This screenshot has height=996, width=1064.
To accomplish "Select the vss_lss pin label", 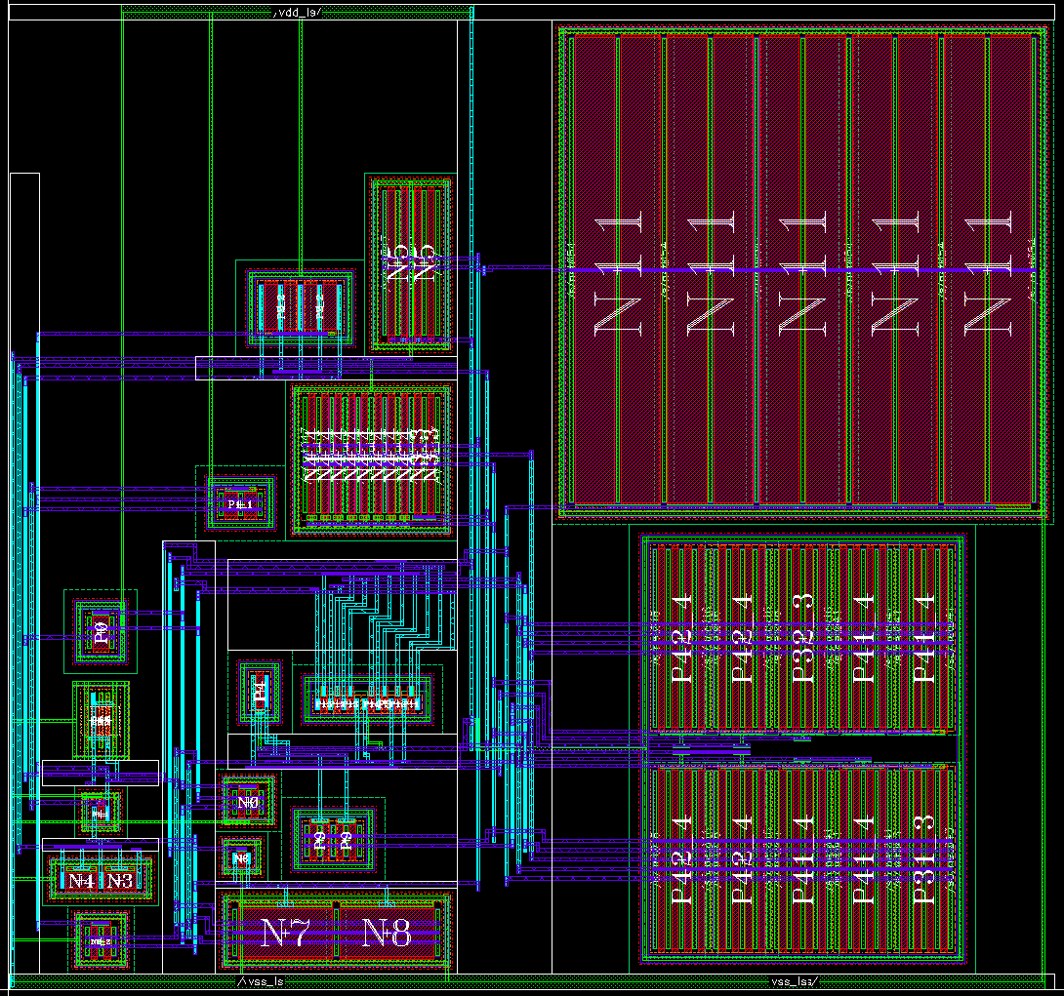I will point(796,981).
